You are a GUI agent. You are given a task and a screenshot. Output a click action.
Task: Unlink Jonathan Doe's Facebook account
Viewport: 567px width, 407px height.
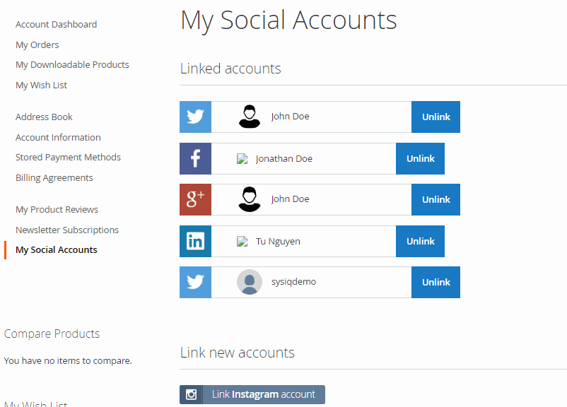click(420, 158)
